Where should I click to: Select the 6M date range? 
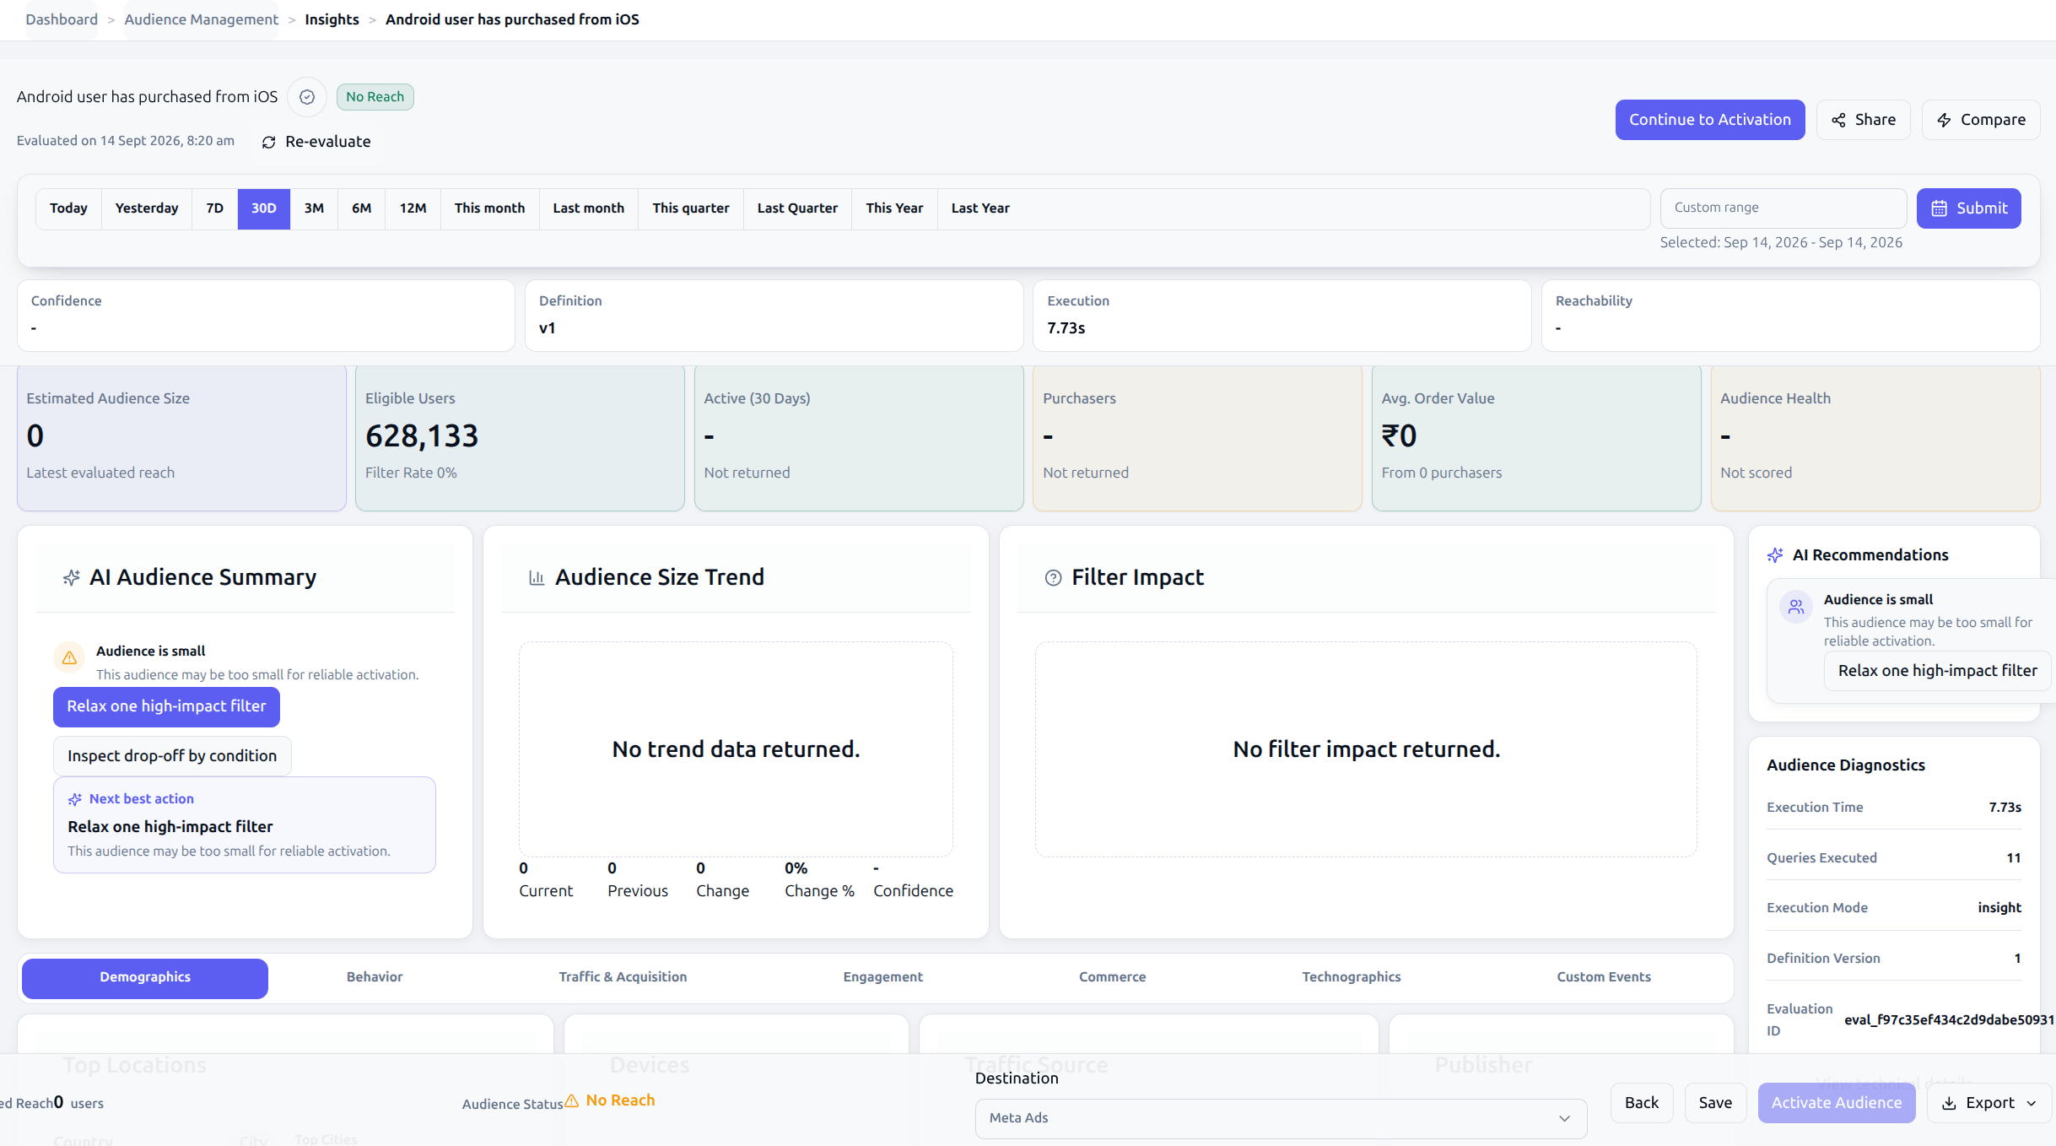tap(362, 208)
